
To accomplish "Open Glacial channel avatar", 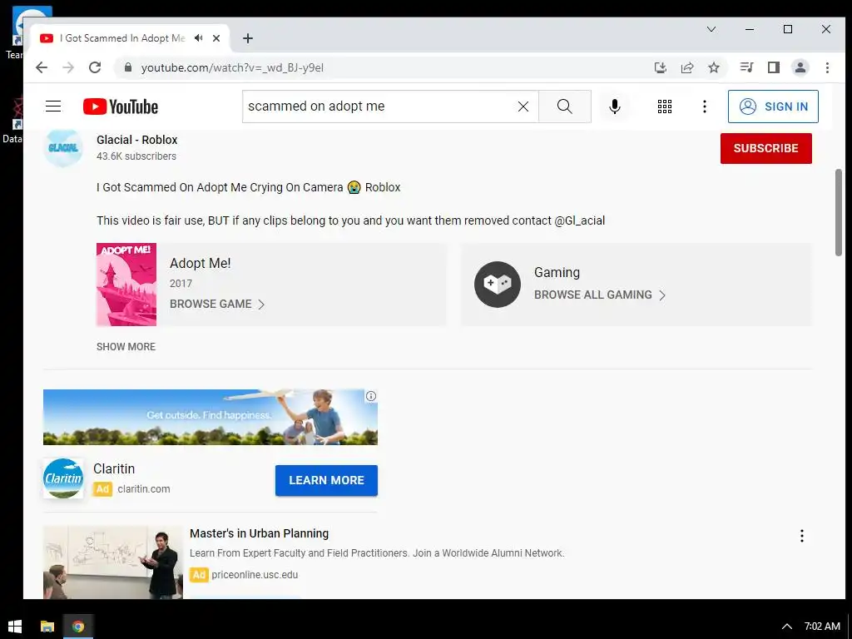I will [x=63, y=148].
